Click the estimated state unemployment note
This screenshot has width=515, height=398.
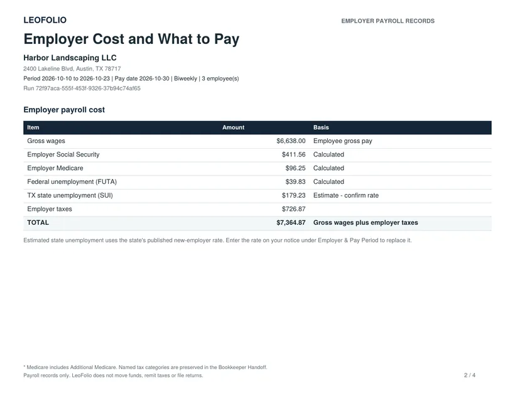tap(217, 240)
